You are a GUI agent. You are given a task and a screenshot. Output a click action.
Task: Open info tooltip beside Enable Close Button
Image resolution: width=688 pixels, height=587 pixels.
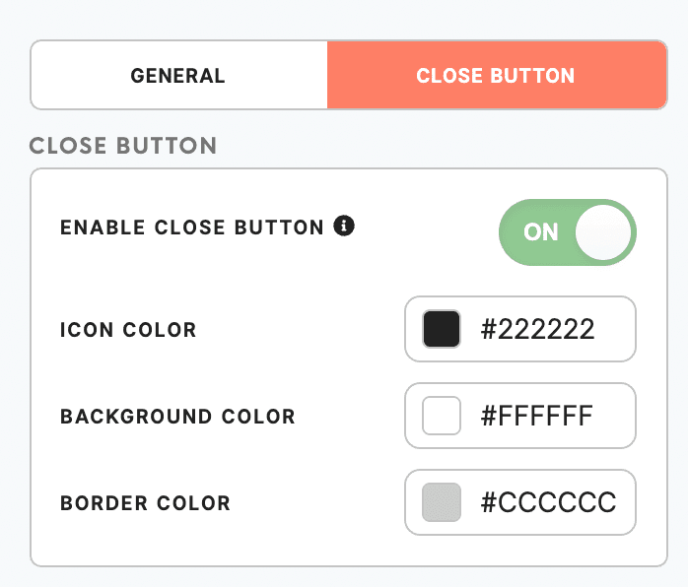click(344, 227)
